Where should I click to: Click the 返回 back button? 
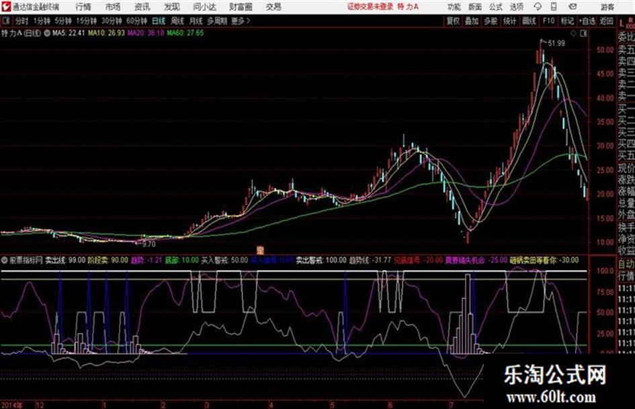(x=606, y=21)
